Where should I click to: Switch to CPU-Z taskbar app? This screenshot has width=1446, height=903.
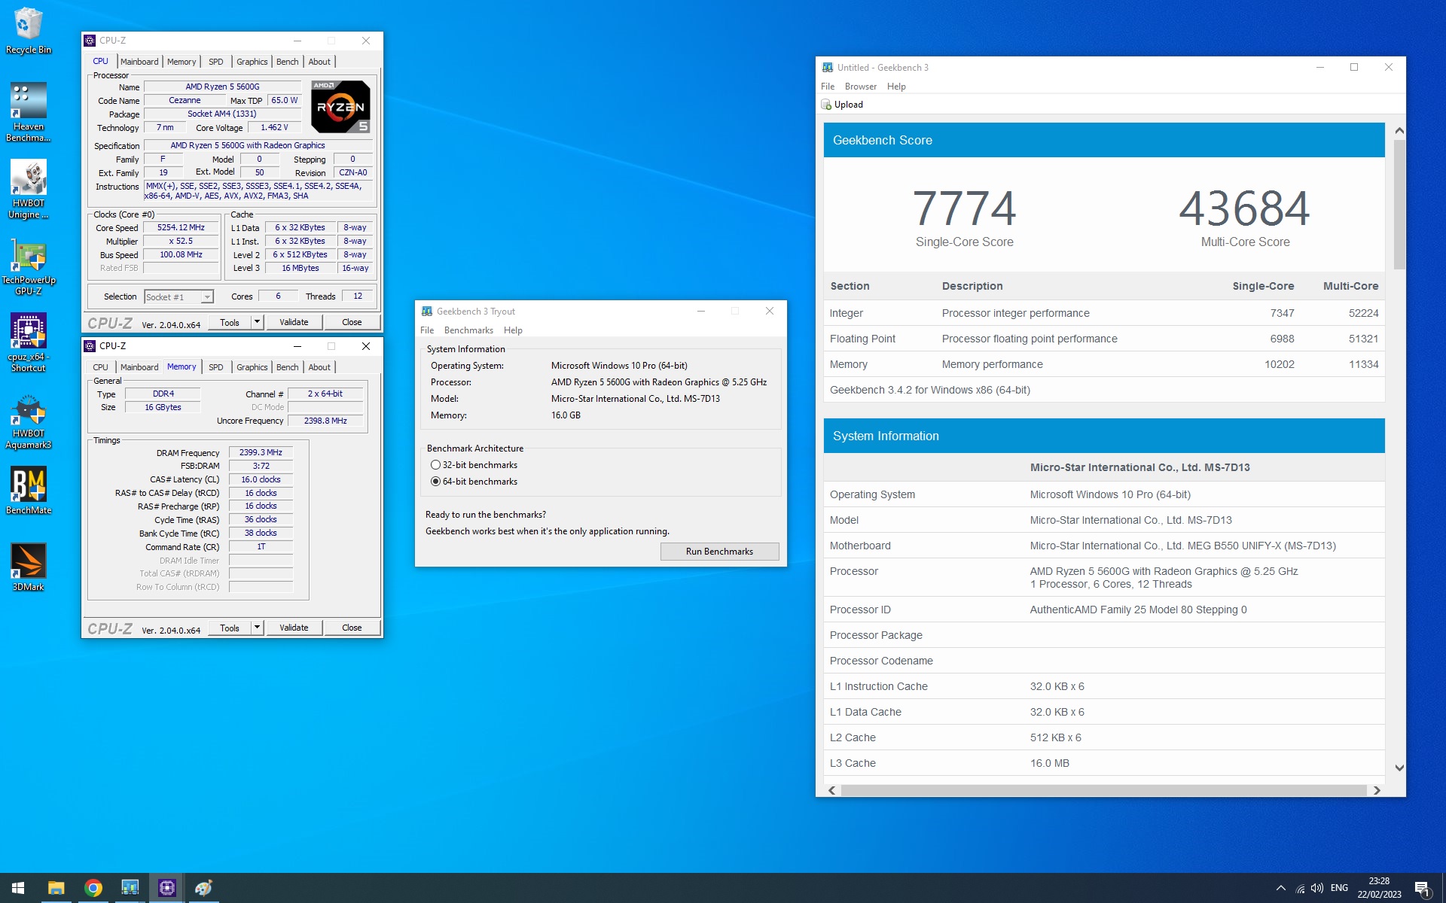click(166, 888)
